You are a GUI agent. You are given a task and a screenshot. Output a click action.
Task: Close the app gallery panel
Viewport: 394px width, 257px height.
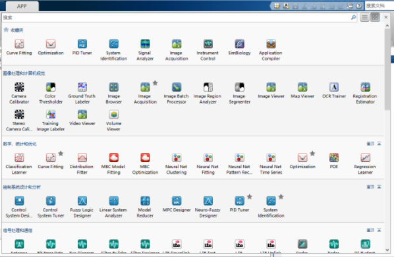[386, 17]
